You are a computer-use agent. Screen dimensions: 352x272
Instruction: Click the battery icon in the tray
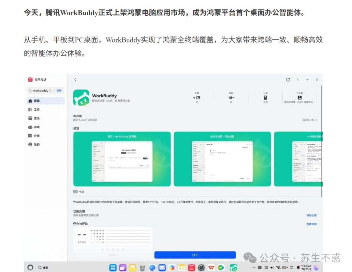click(x=285, y=267)
